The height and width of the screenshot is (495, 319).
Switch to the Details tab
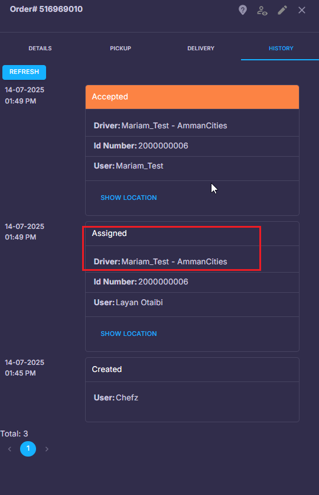click(x=40, y=48)
